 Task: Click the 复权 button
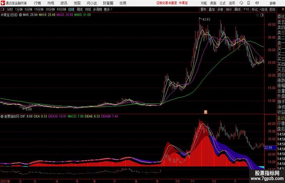pyautogui.click(x=204, y=9)
